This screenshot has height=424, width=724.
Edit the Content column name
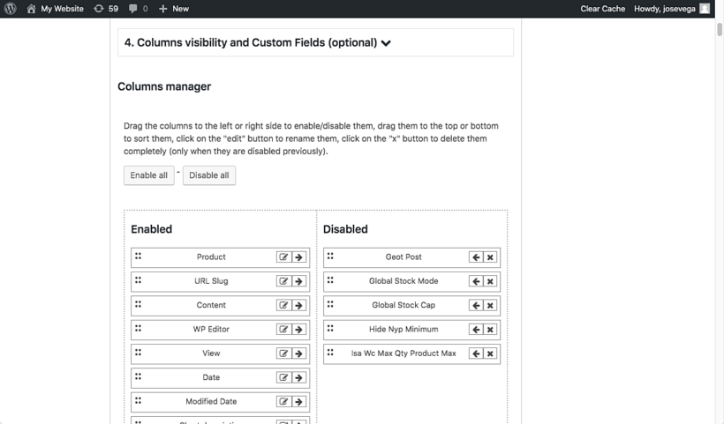coord(284,305)
